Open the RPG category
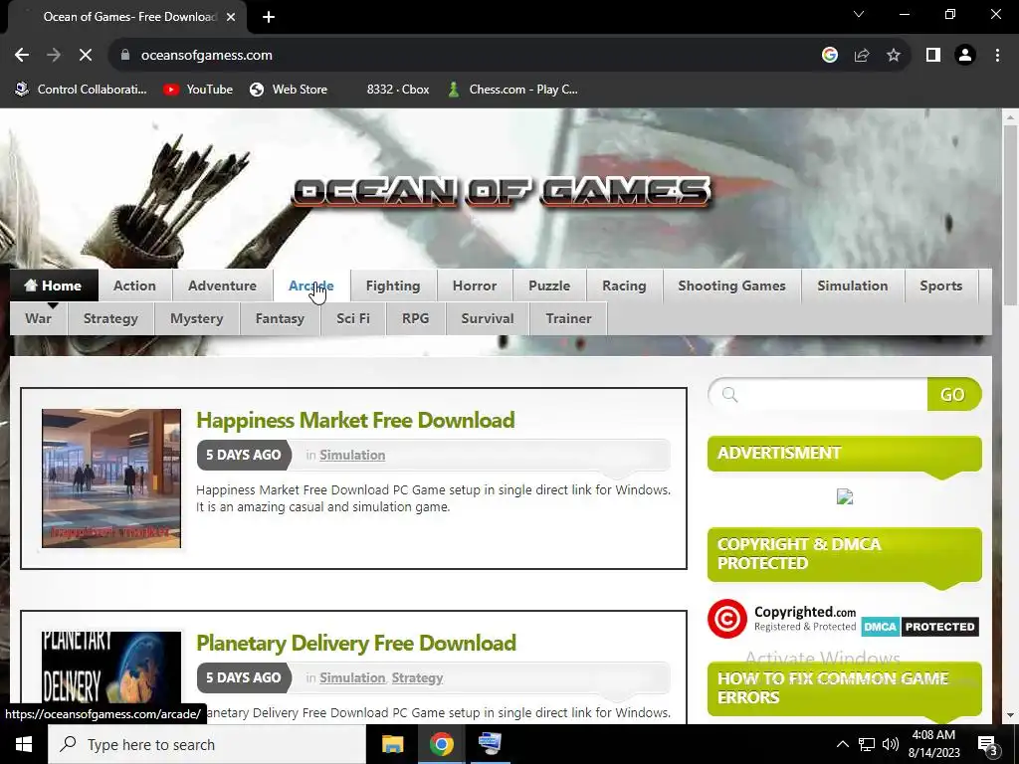 (x=415, y=318)
